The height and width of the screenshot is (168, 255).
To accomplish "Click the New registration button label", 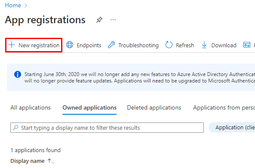I will coord(39,46).
